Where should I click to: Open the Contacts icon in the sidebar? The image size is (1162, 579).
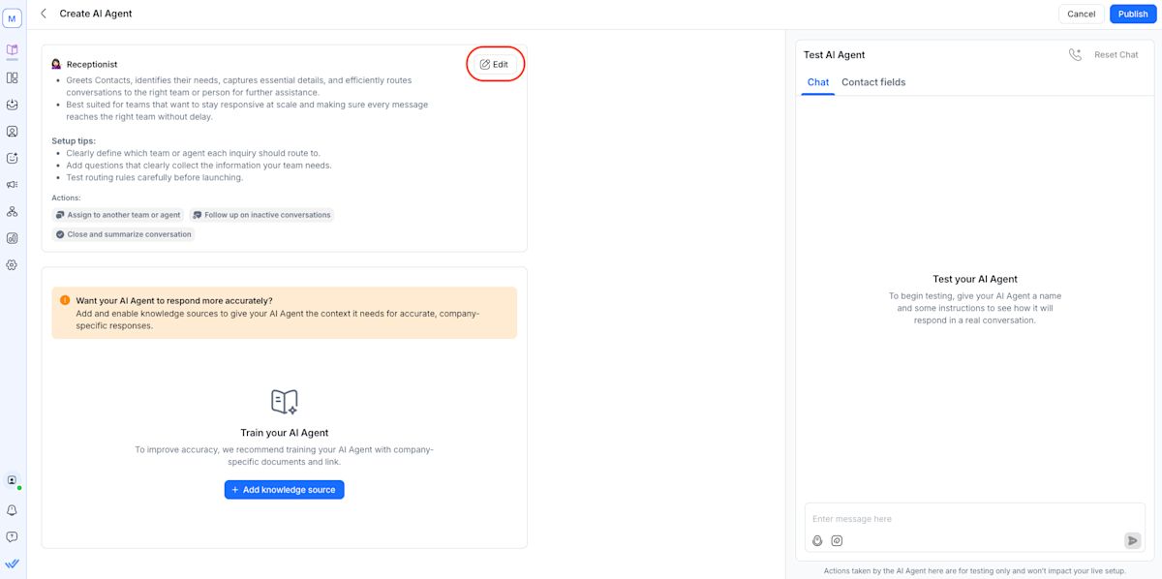coord(12,131)
